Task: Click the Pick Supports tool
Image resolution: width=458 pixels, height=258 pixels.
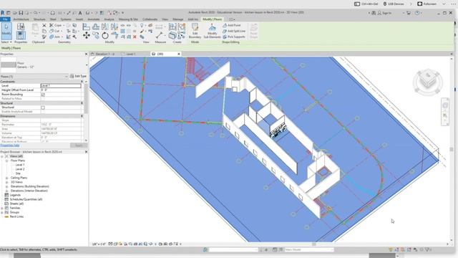Action: click(x=234, y=37)
